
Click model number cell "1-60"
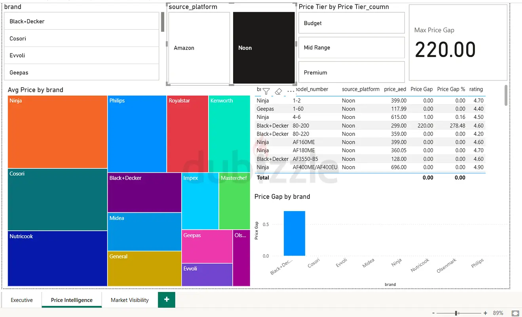tap(298, 109)
